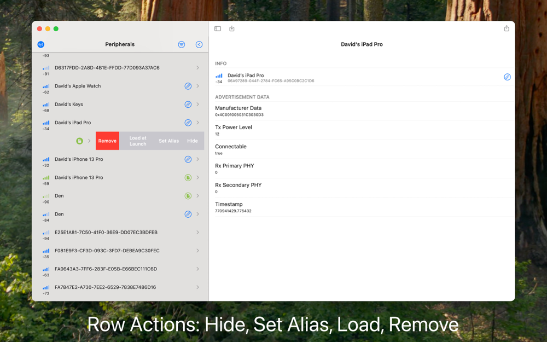547x342 pixels.
Task: Open chevron on David's Apple Watch row
Action: pyautogui.click(x=198, y=86)
